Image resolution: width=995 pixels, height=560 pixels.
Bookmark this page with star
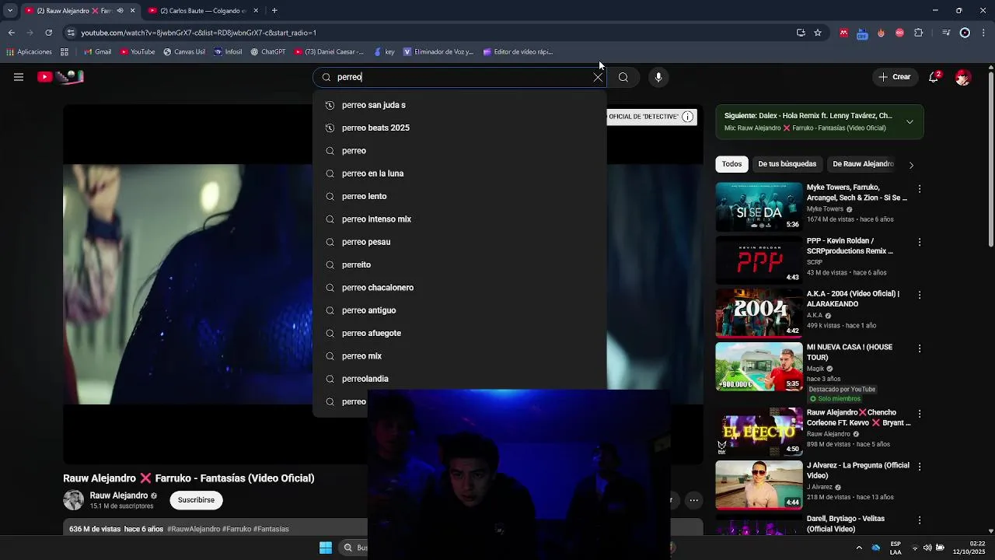pyautogui.click(x=818, y=33)
